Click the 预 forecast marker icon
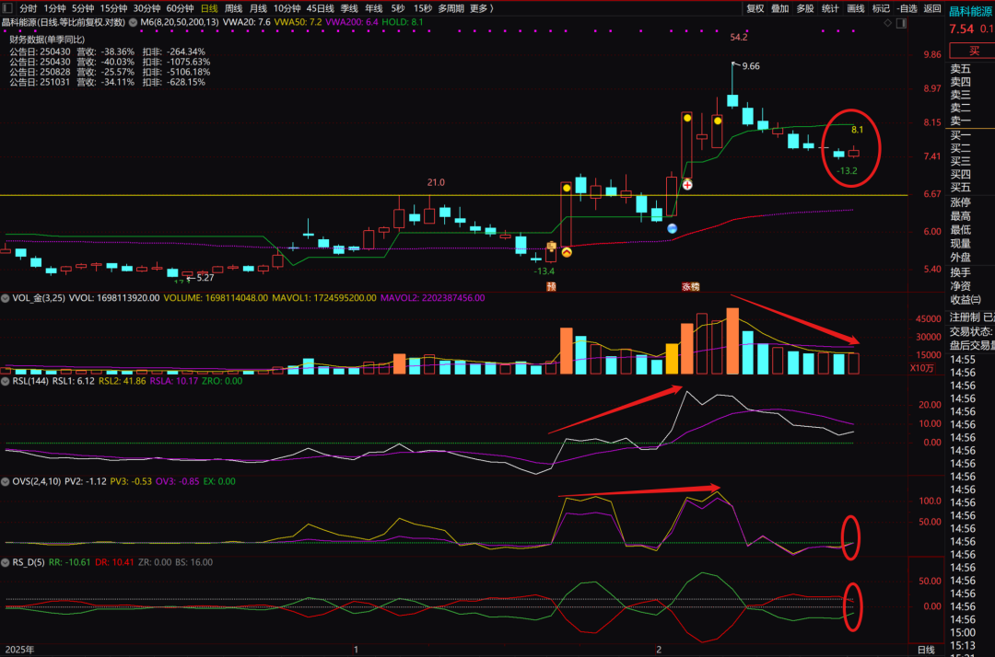This screenshot has width=995, height=657. point(551,287)
